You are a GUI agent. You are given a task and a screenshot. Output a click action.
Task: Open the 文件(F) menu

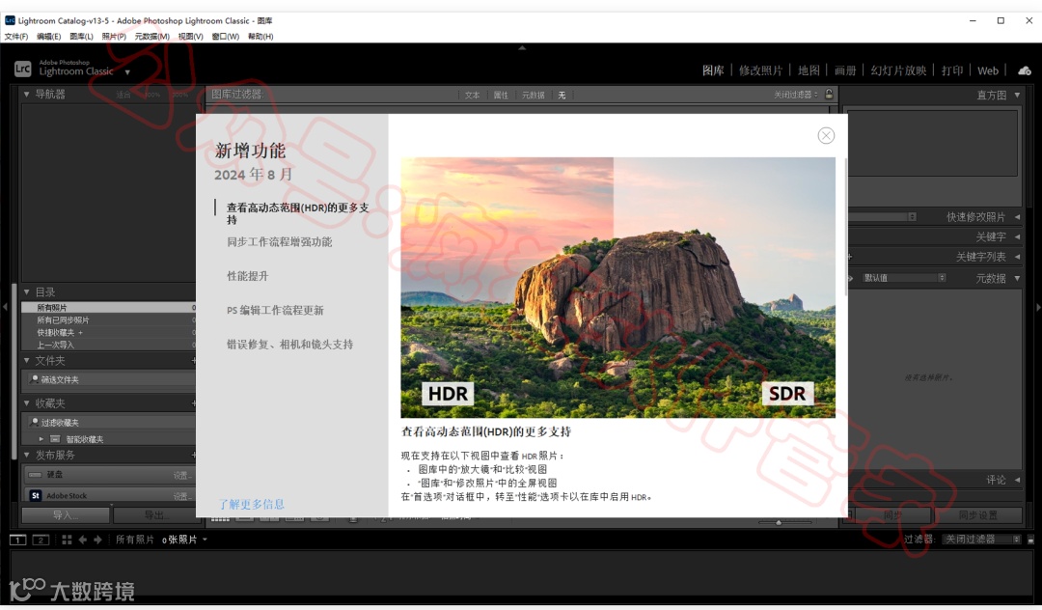(16, 37)
